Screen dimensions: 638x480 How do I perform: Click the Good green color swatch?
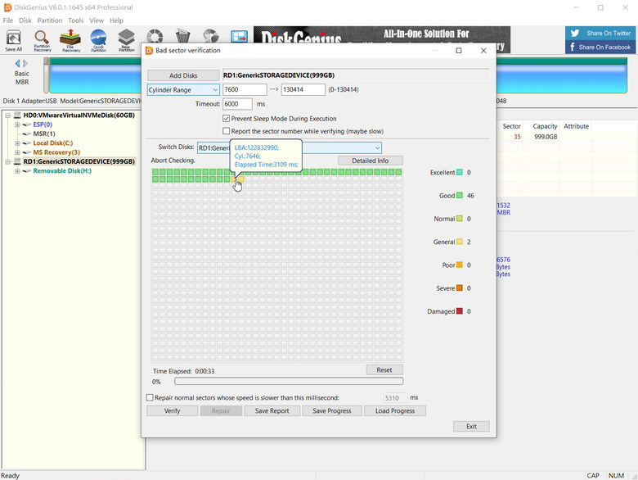point(460,195)
